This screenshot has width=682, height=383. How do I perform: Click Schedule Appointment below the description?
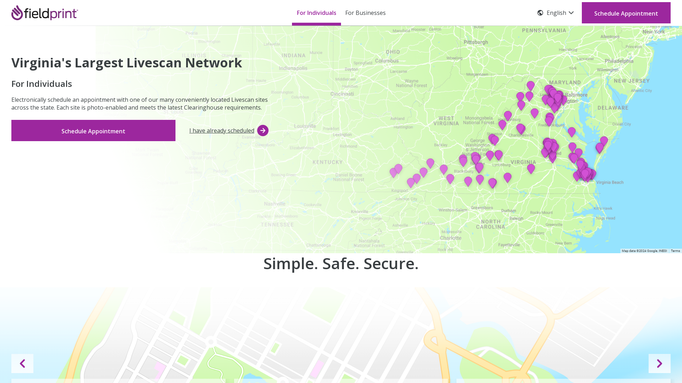[x=93, y=131]
